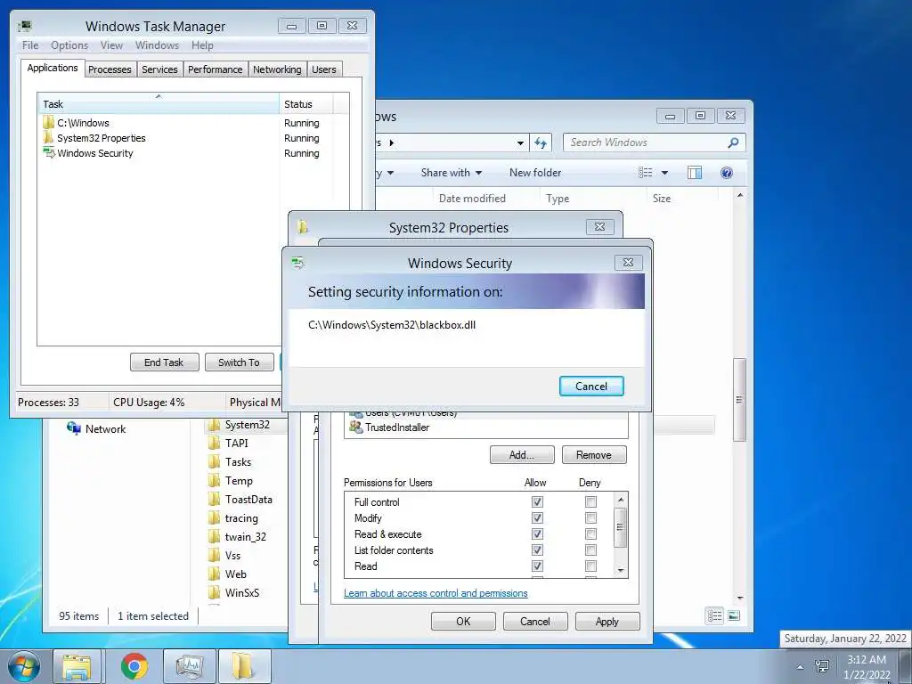Check Deny Read & execute checkbox
The image size is (912, 684).
[x=590, y=534]
